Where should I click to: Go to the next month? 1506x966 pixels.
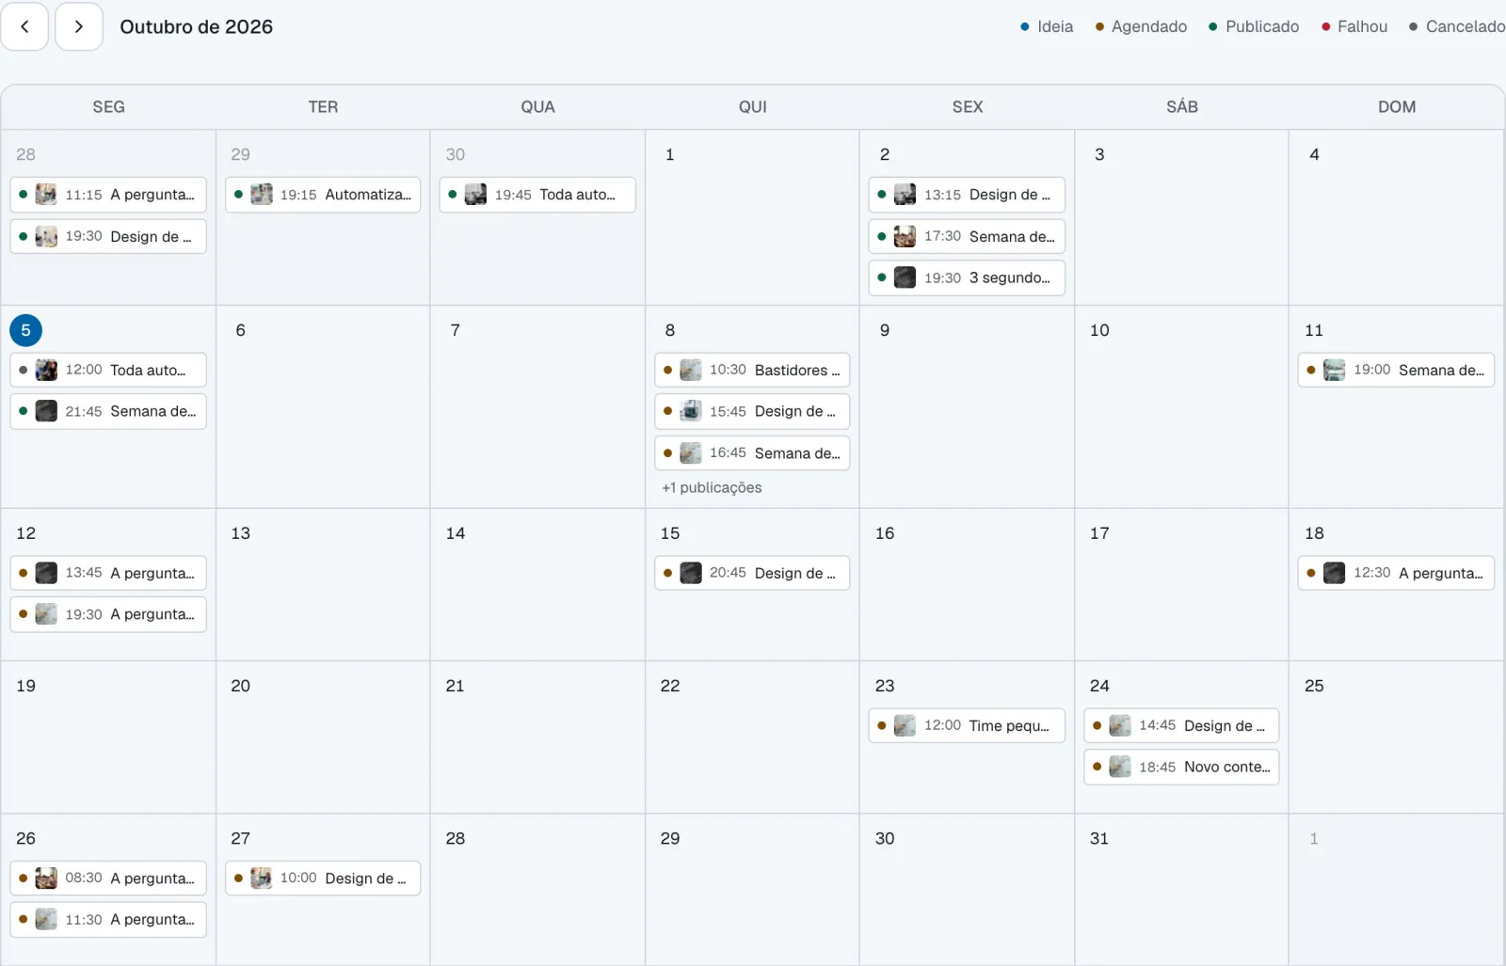[x=79, y=26]
